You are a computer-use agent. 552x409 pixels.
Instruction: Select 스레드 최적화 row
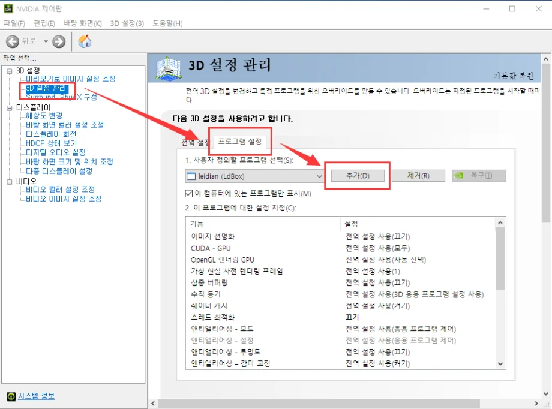(x=340, y=317)
